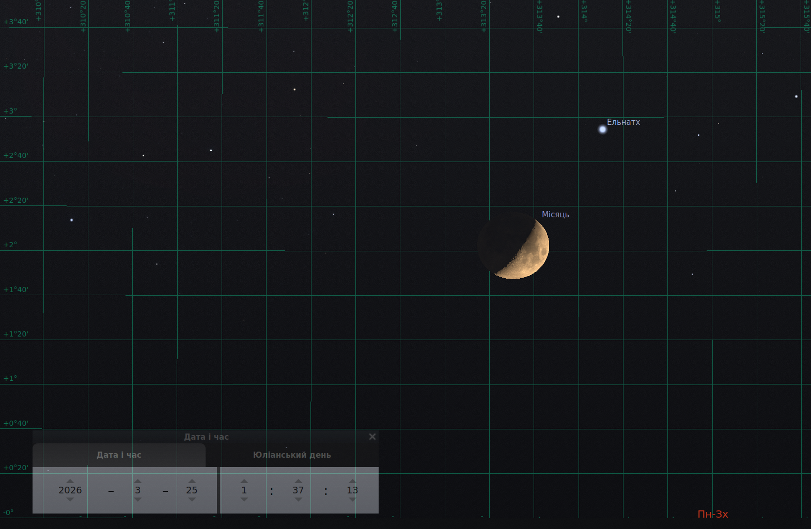This screenshot has width=811, height=529.
Task: Increase the seconds value 13
Action: click(x=352, y=481)
